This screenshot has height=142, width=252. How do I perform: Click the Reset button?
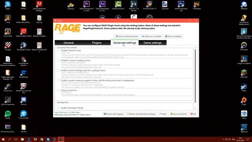163,114
